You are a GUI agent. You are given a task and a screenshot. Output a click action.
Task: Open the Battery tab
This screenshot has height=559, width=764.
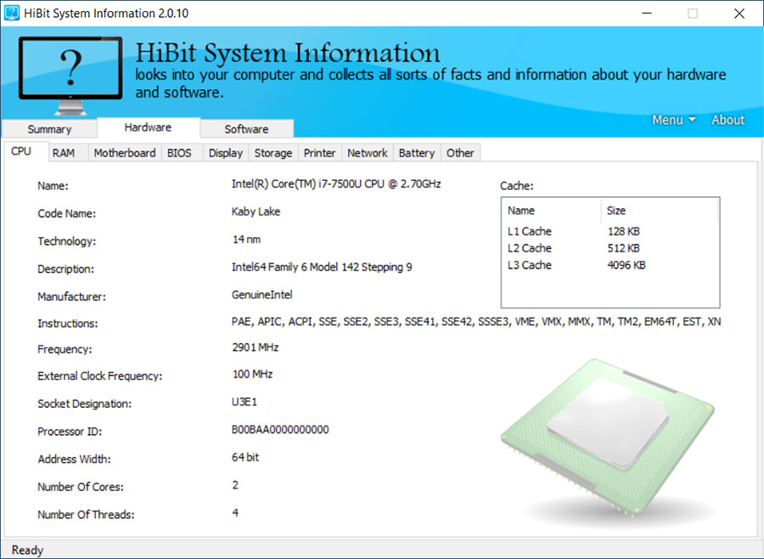tap(416, 153)
